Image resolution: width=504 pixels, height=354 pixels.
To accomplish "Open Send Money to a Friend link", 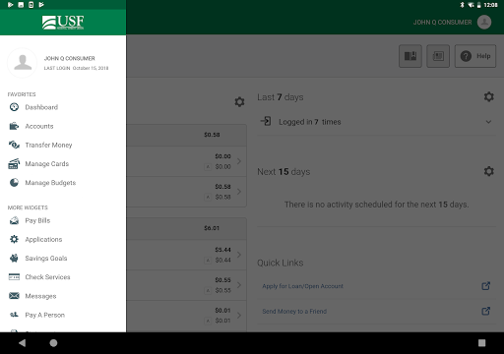I will point(294,312).
